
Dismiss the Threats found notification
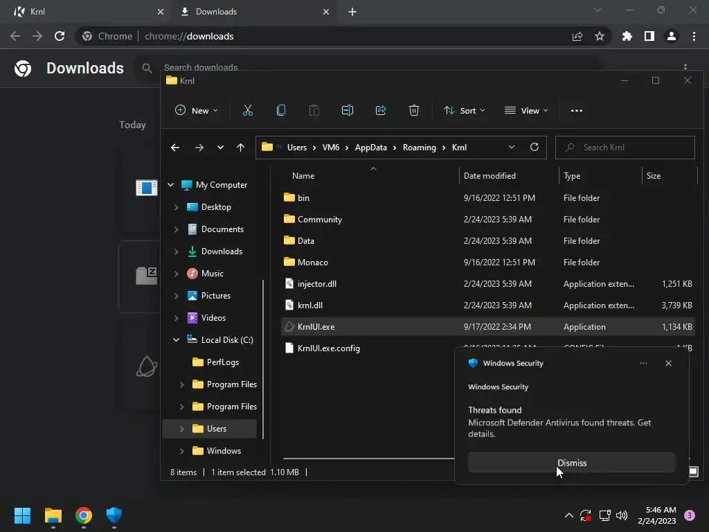click(x=571, y=463)
